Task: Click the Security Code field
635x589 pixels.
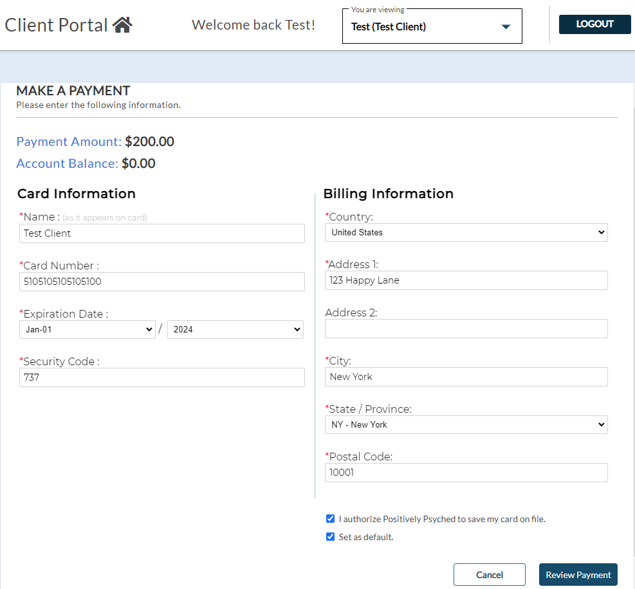Action: pos(162,377)
